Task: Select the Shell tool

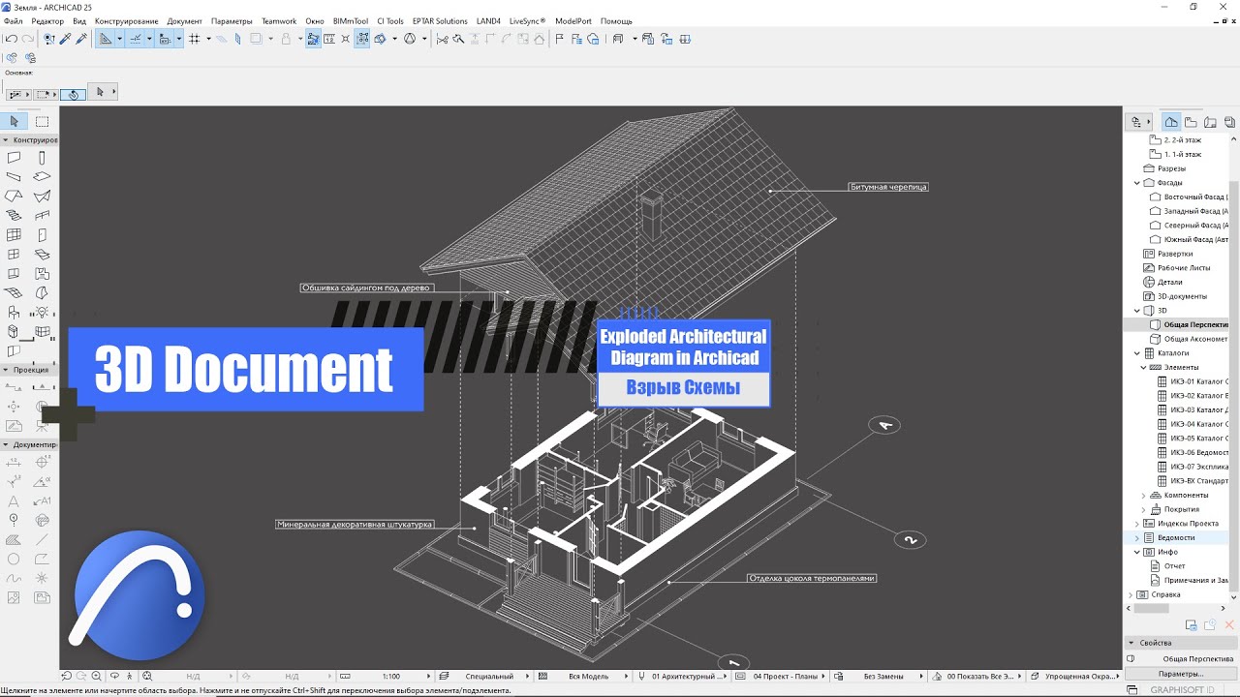Action: coord(42,197)
